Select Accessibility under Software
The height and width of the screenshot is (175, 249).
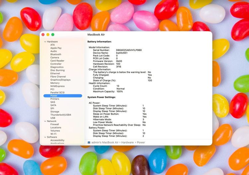tap(57, 140)
